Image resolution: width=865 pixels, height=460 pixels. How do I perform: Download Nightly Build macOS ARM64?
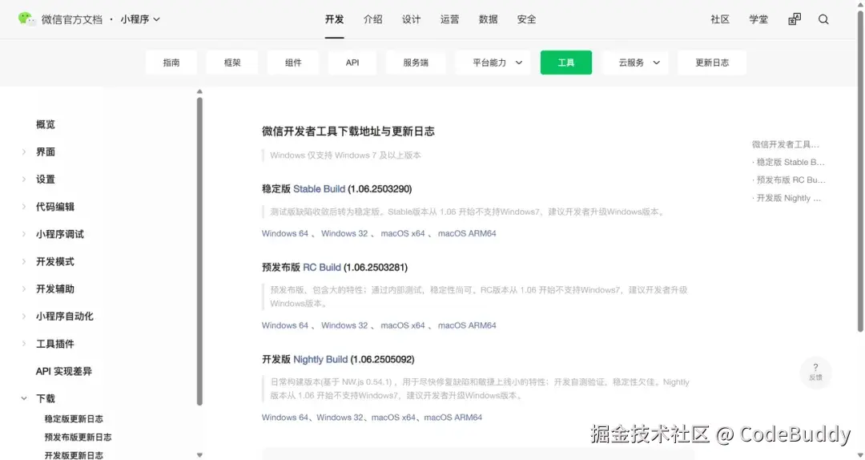tap(453, 418)
